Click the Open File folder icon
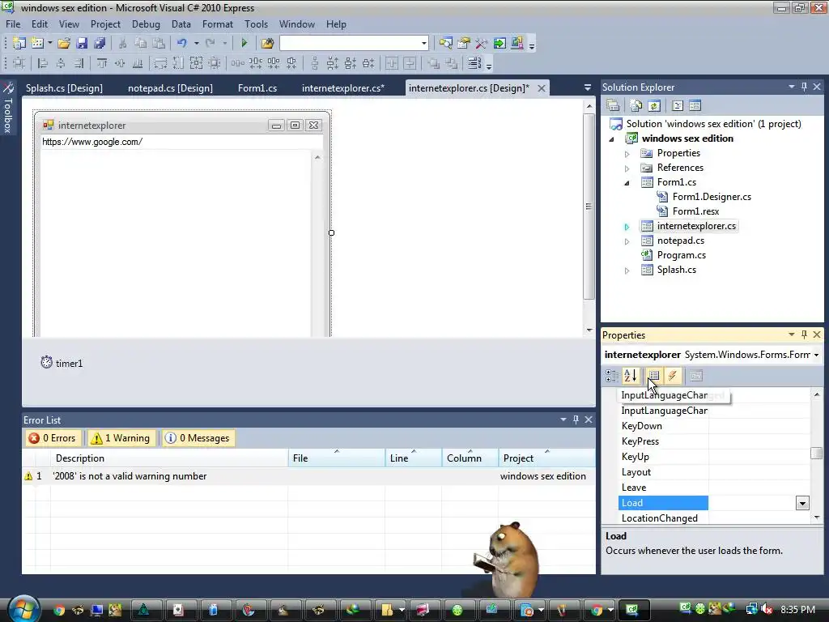The width and height of the screenshot is (829, 622). pyautogui.click(x=63, y=44)
